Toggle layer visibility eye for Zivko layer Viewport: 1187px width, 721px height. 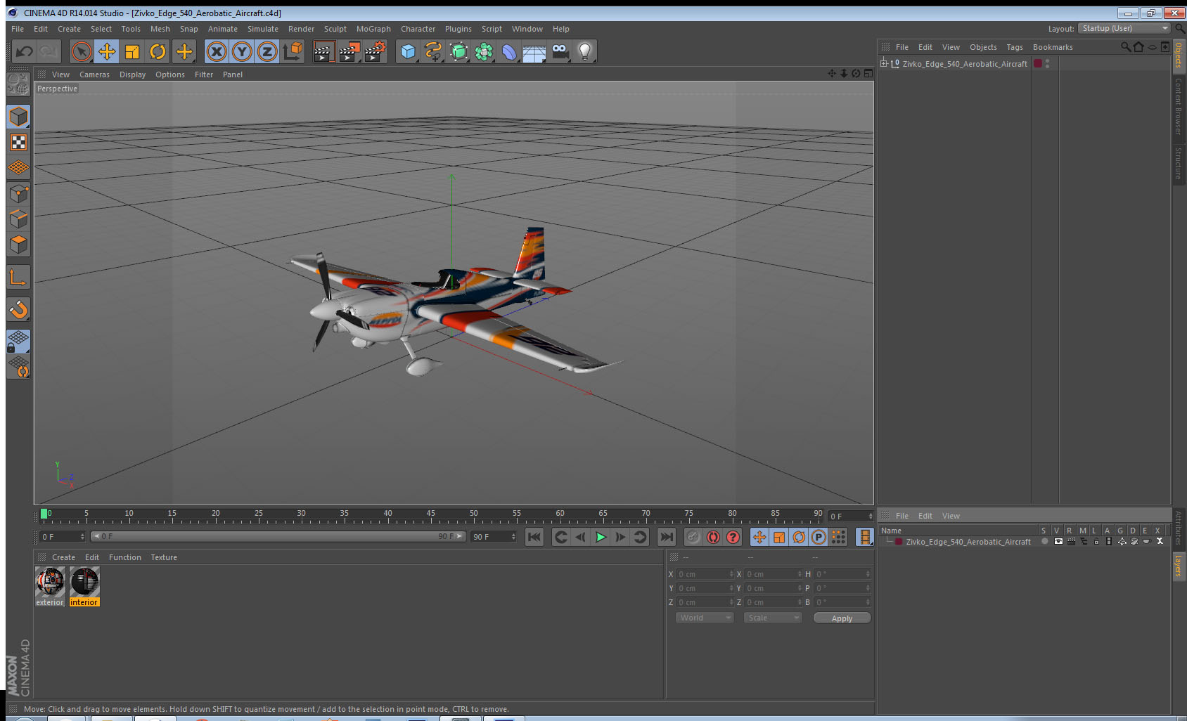click(1058, 542)
